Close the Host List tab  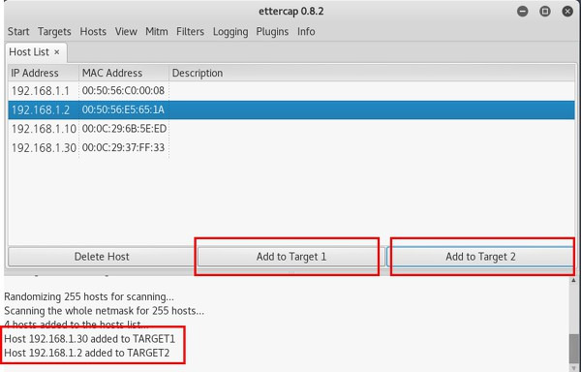(x=57, y=52)
